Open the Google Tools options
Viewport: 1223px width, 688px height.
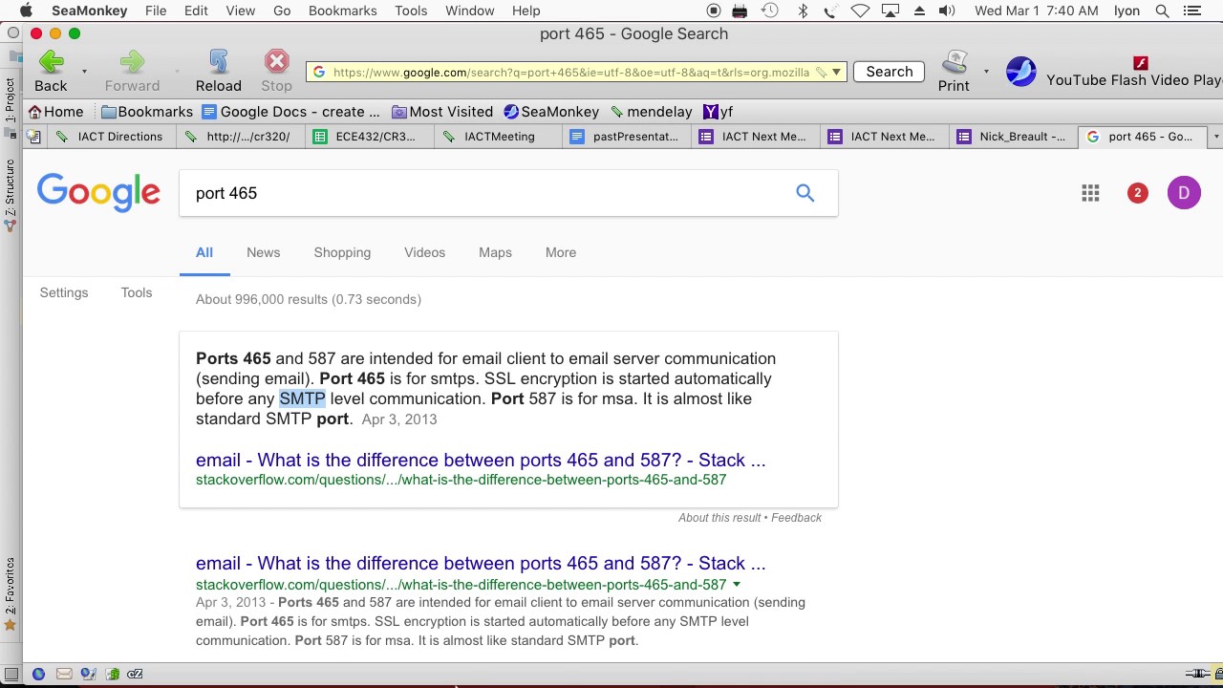[x=137, y=292]
